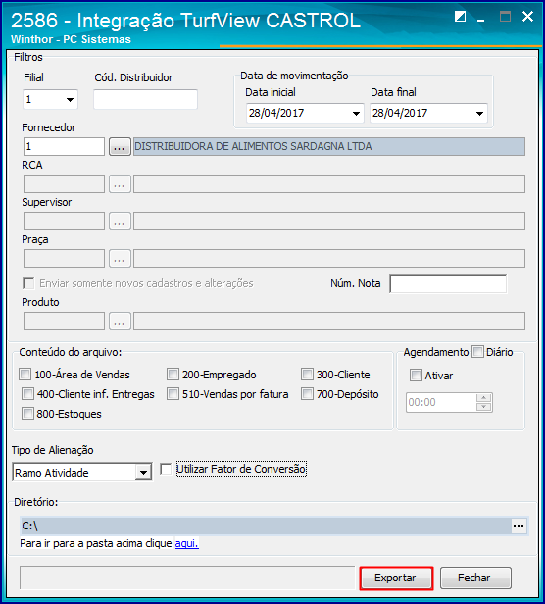Viewport: 545px width, 604px height.
Task: Maximize the 2586 Integração window
Action: [505, 17]
